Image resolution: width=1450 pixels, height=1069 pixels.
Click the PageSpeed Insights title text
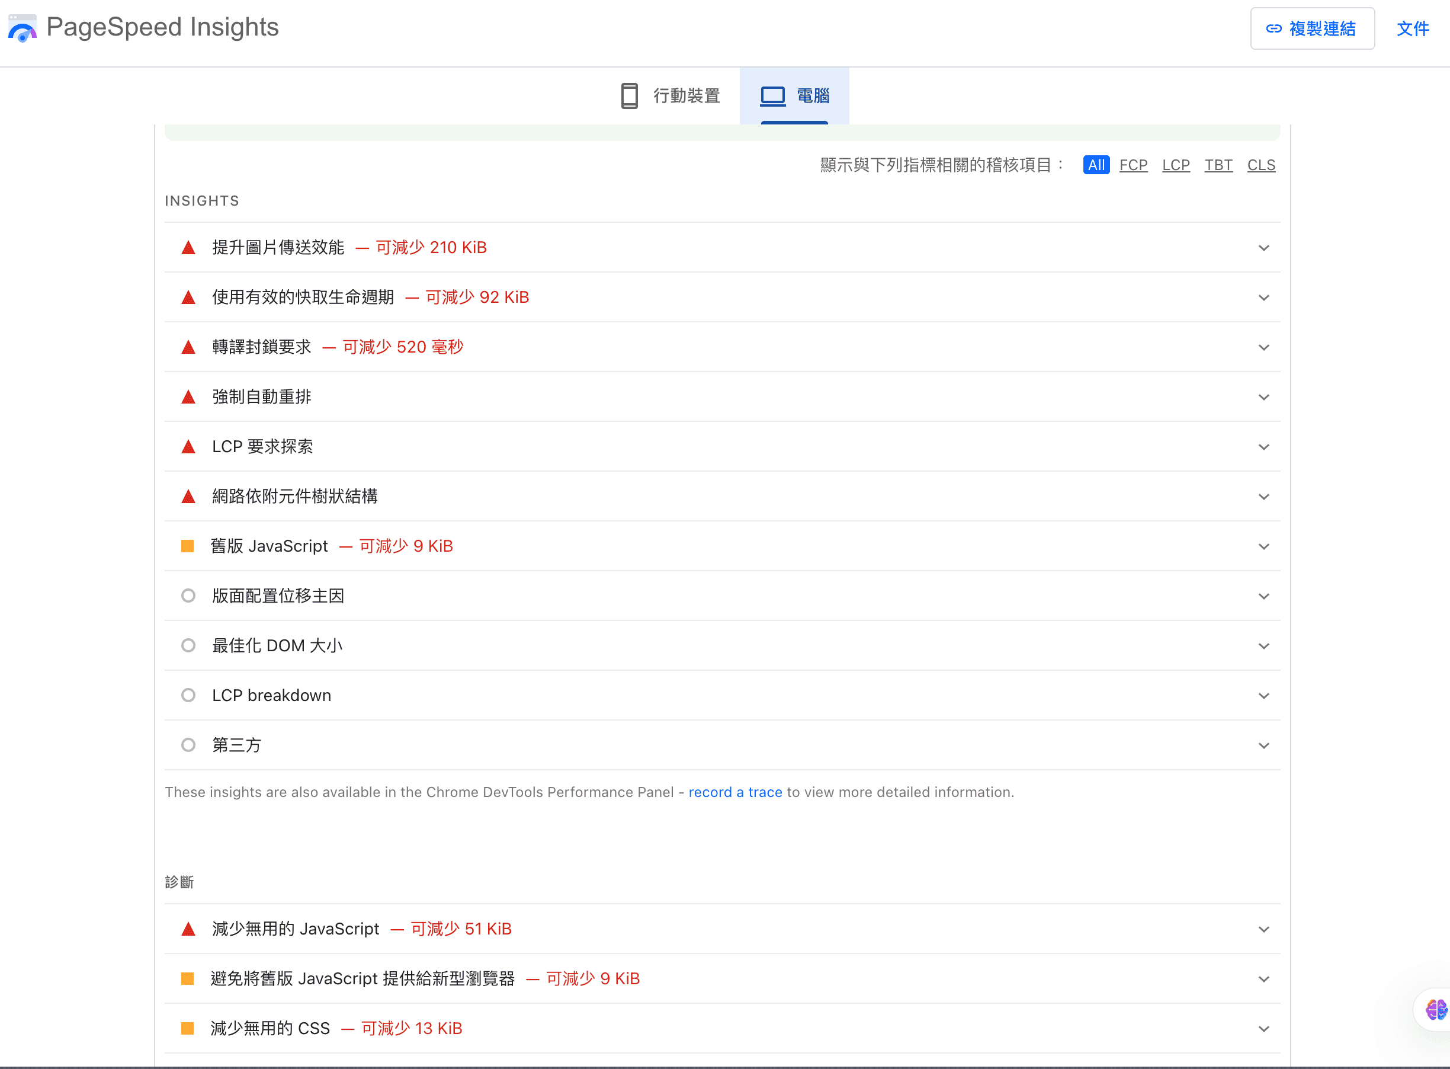[162, 27]
